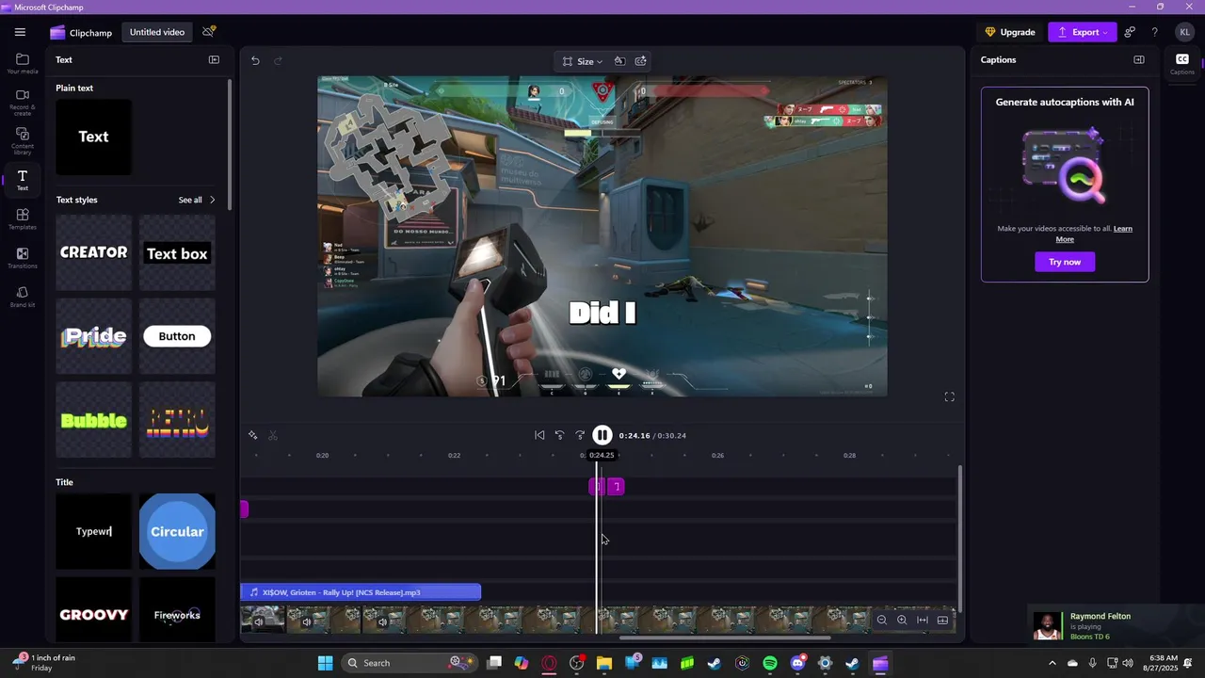The image size is (1205, 678).
Task: Fit timeline to screen
Action: pos(923,620)
